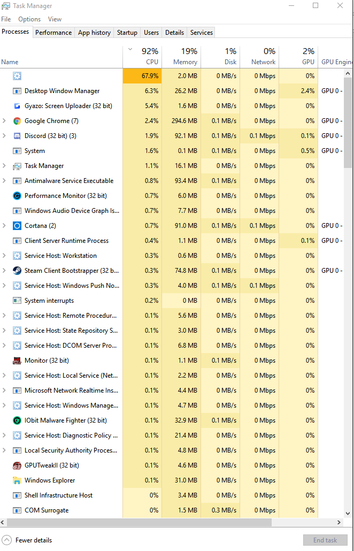Click the Shell Infrastructure Host icon
The image size is (354, 551).
click(x=17, y=495)
